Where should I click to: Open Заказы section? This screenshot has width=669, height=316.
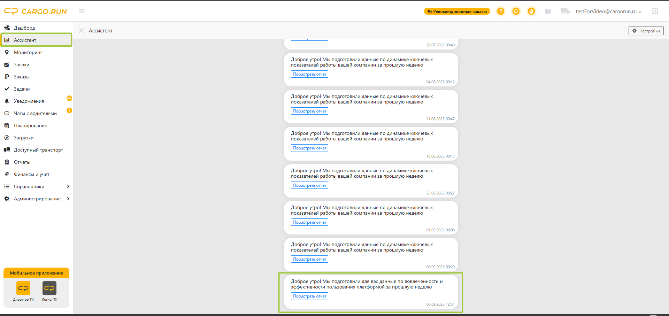(x=36, y=77)
